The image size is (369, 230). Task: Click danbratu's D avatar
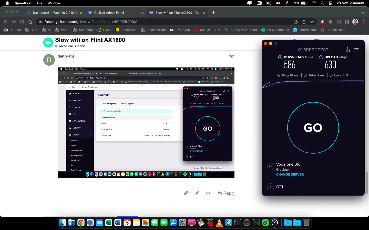pos(49,60)
